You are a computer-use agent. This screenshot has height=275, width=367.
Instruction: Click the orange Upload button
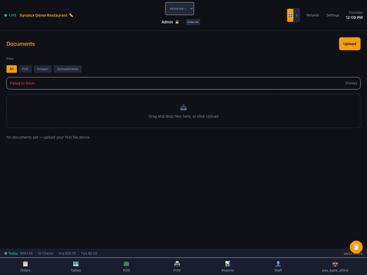[350, 44]
